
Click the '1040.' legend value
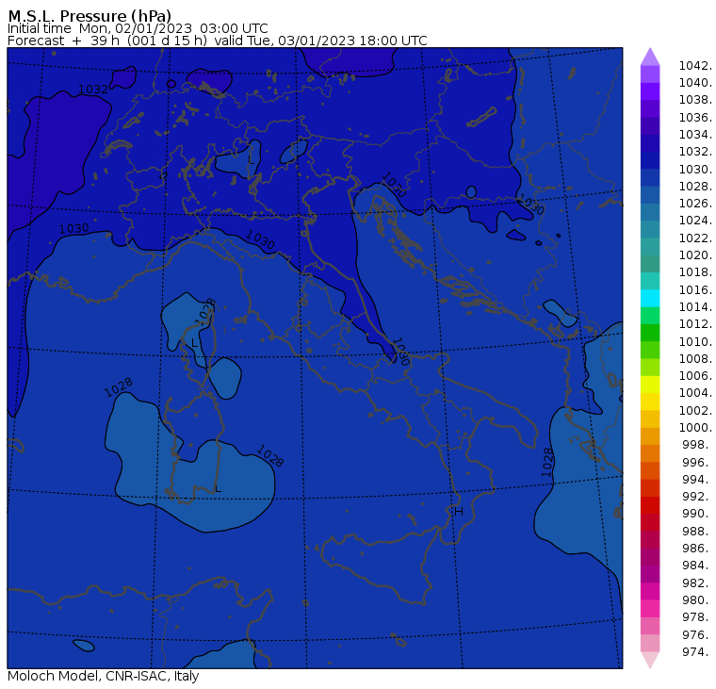pyautogui.click(x=695, y=83)
